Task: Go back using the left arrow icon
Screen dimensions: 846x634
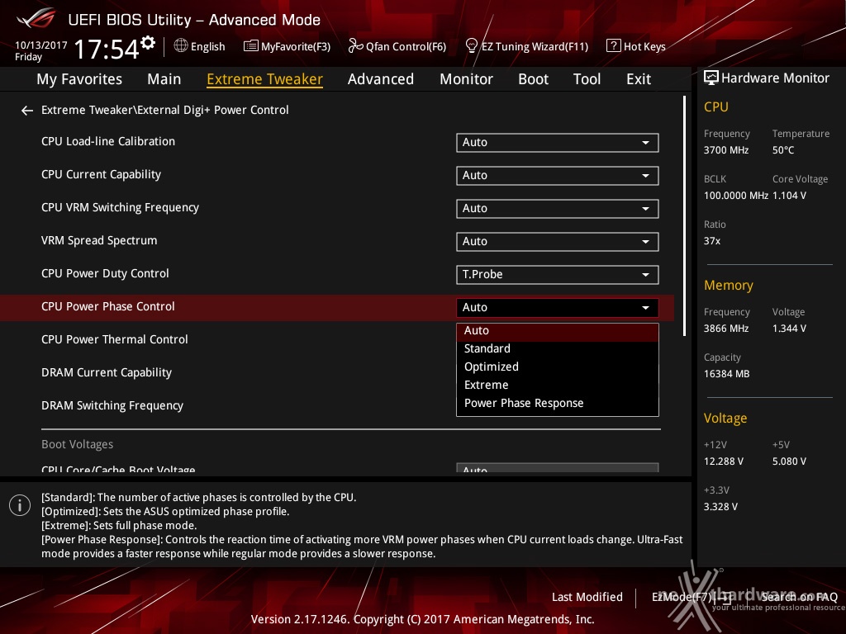Action: (x=27, y=111)
